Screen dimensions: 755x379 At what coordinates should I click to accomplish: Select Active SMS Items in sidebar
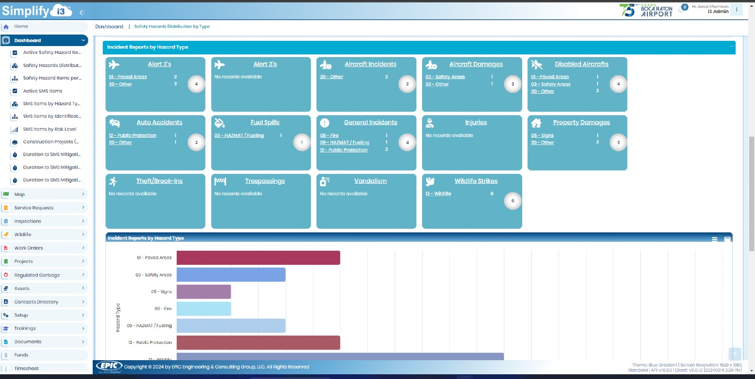pos(42,91)
